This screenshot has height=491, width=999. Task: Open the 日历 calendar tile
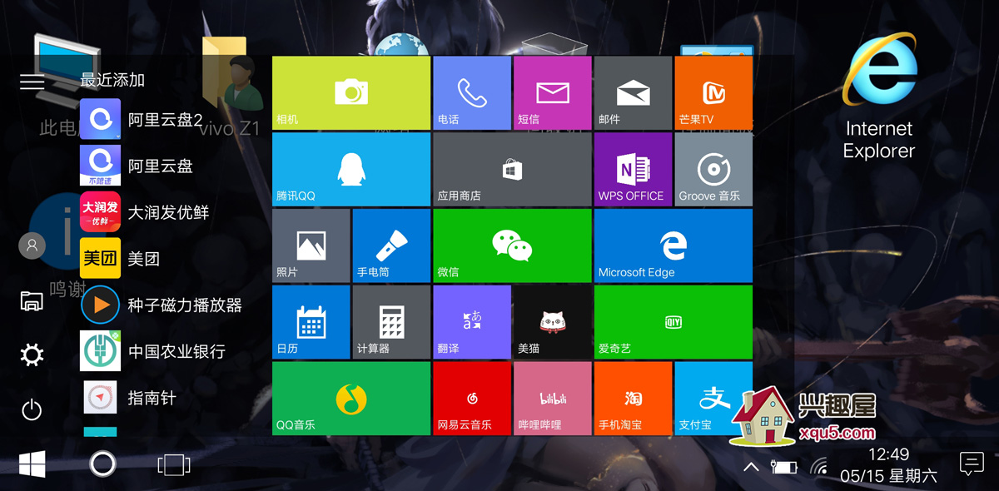click(311, 322)
